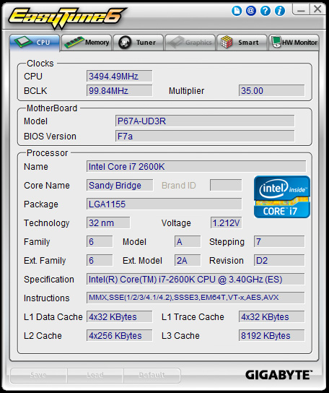Screen dimensions: 329x393
Task: Click the L1 Trace Cache field 4x32 KBytes
Action: tap(272, 316)
